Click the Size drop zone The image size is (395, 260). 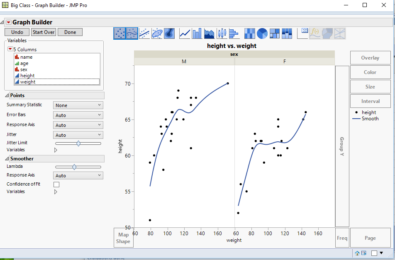pos(370,87)
